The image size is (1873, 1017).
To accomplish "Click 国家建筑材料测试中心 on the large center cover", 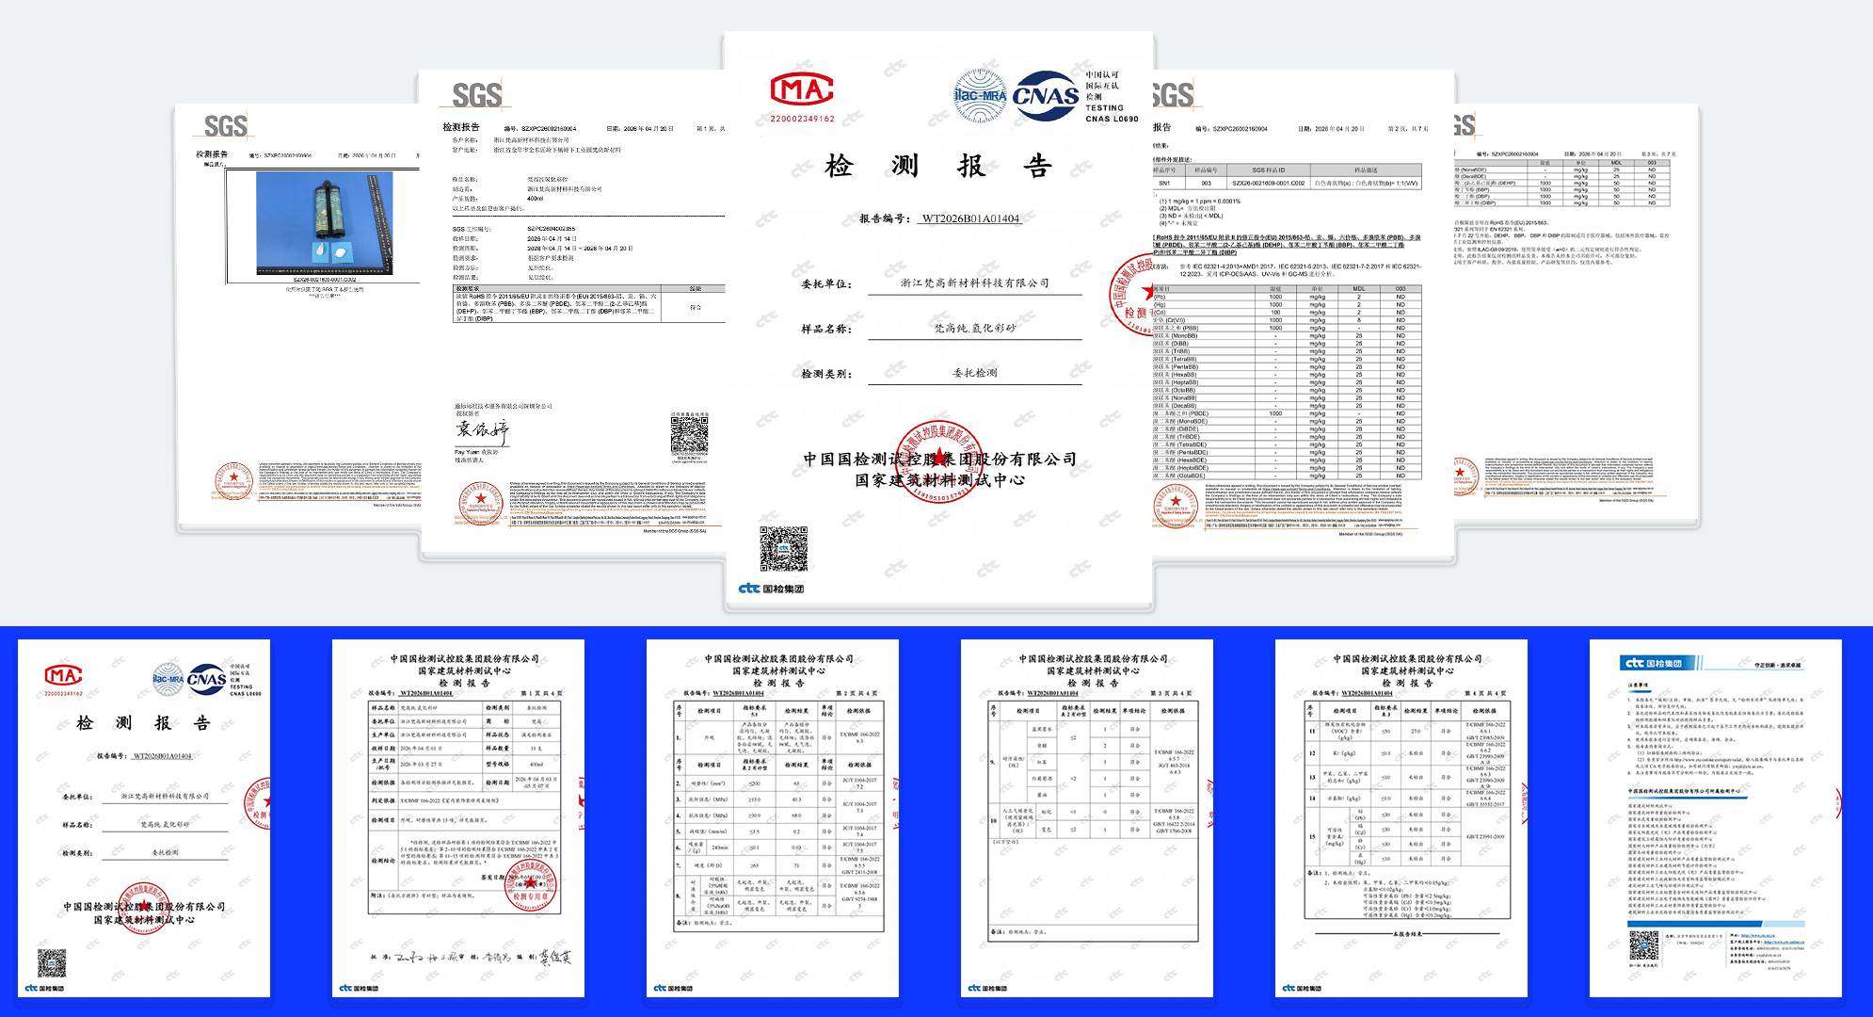I will click(x=940, y=480).
